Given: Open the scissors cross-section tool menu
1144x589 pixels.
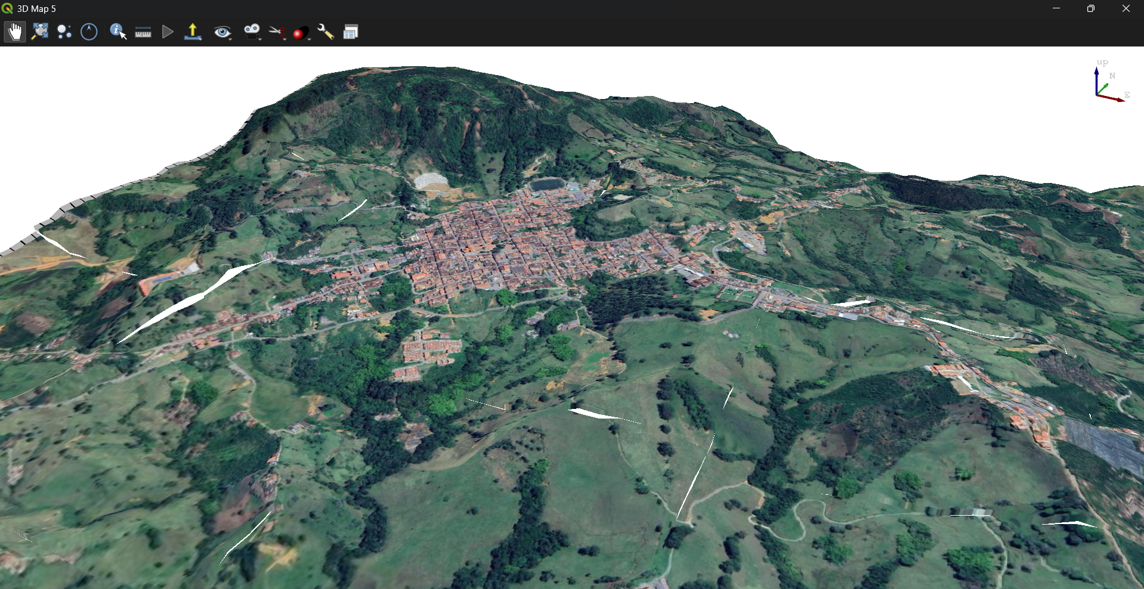Looking at the screenshot, I should click(277, 32).
